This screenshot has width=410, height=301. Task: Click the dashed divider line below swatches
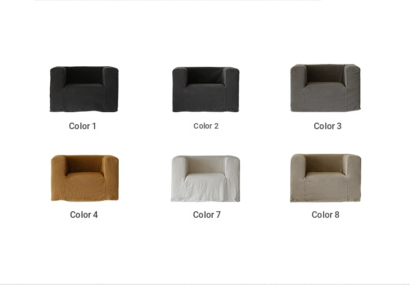click(x=205, y=284)
